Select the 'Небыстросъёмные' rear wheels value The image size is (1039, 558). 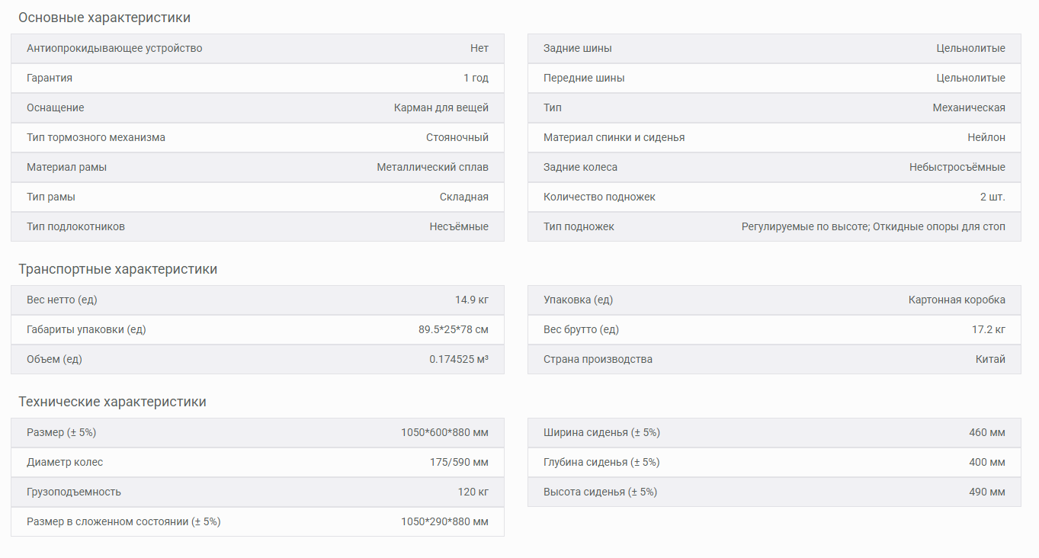pyautogui.click(x=957, y=167)
